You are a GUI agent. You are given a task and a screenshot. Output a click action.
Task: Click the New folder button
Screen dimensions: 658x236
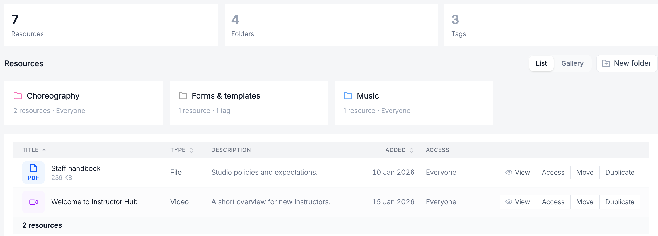[627, 63]
